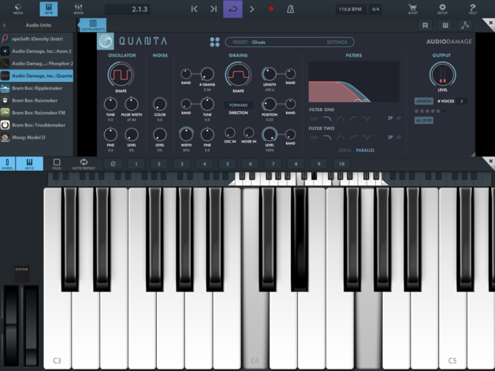This screenshot has width=495, height=371.
Task: Select Audio Damage Axon 2 instrument
Action: (x=36, y=51)
